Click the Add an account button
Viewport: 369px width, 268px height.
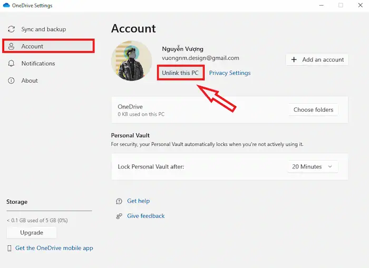point(317,59)
